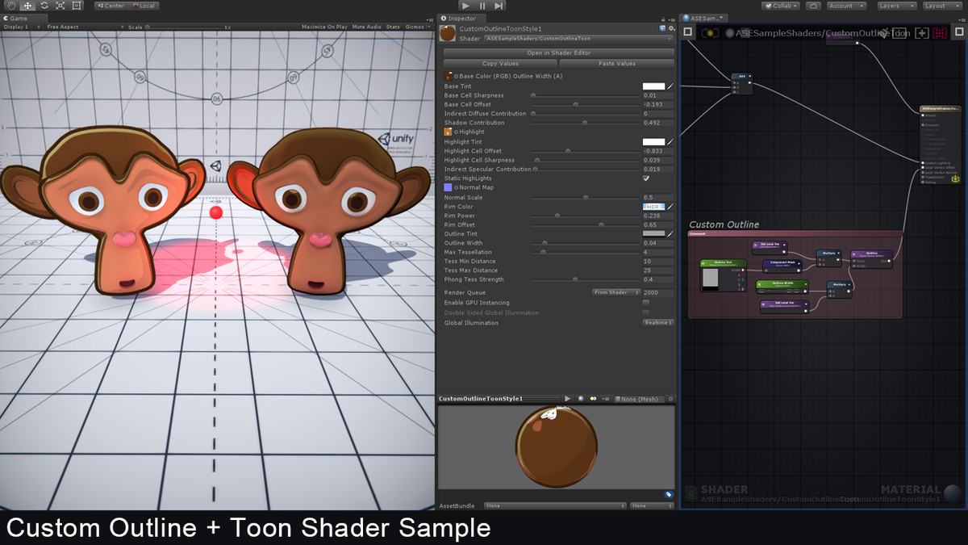Pick Base Tint color with the eyedropper
Image resolution: width=968 pixels, height=545 pixels.
pos(670,86)
